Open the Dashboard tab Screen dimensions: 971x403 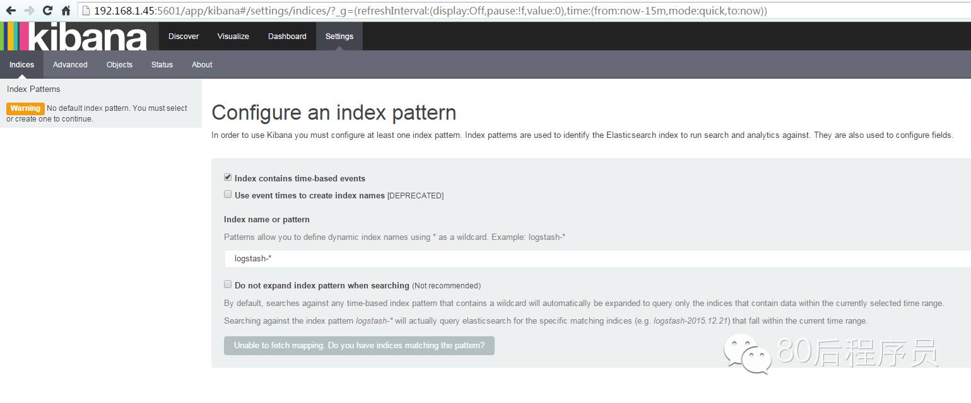[287, 36]
